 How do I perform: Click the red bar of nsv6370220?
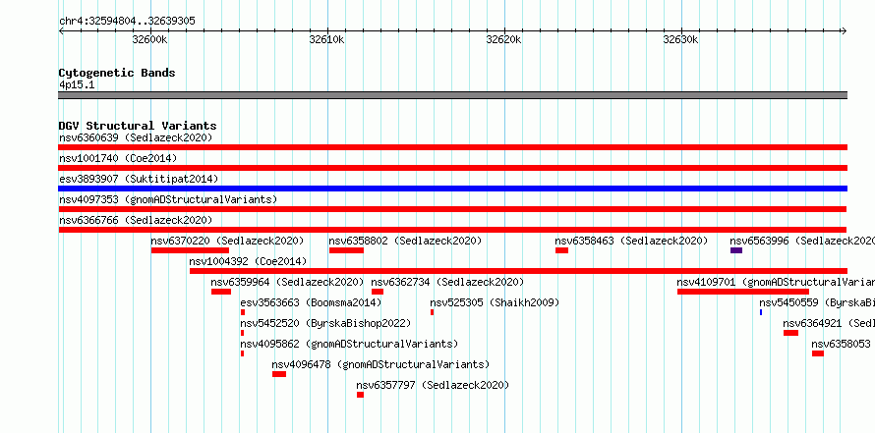(x=190, y=250)
